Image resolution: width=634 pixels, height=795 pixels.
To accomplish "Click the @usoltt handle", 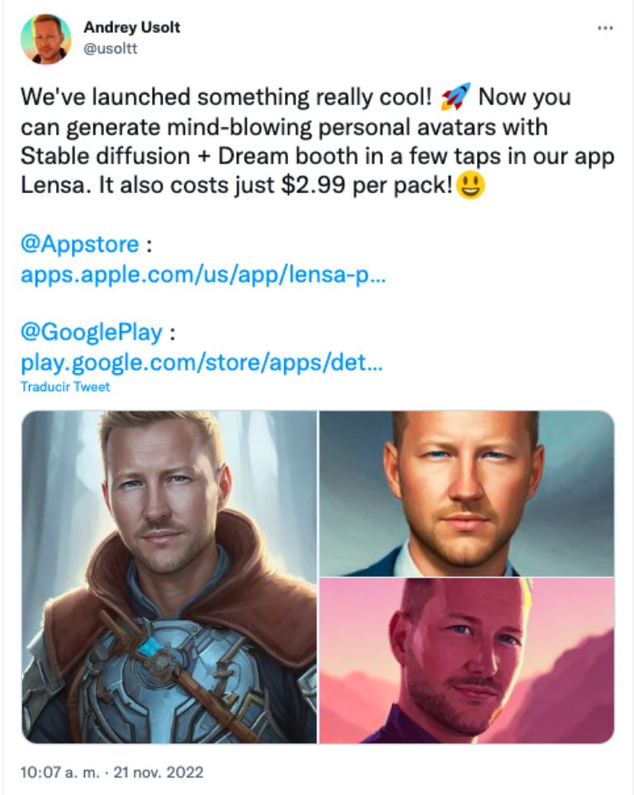I will [x=110, y=49].
